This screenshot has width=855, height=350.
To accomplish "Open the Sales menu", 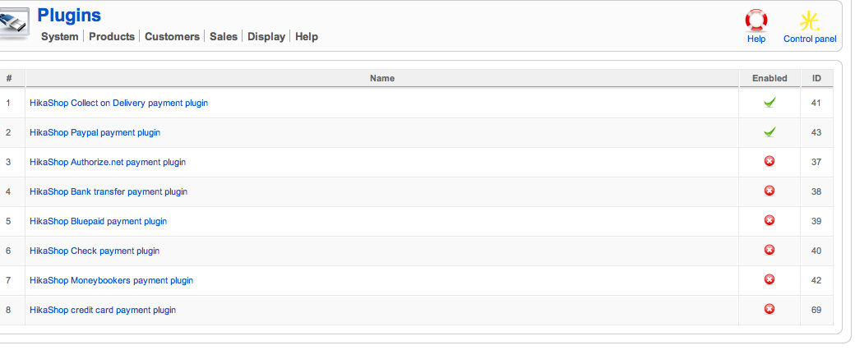I will pos(224,36).
